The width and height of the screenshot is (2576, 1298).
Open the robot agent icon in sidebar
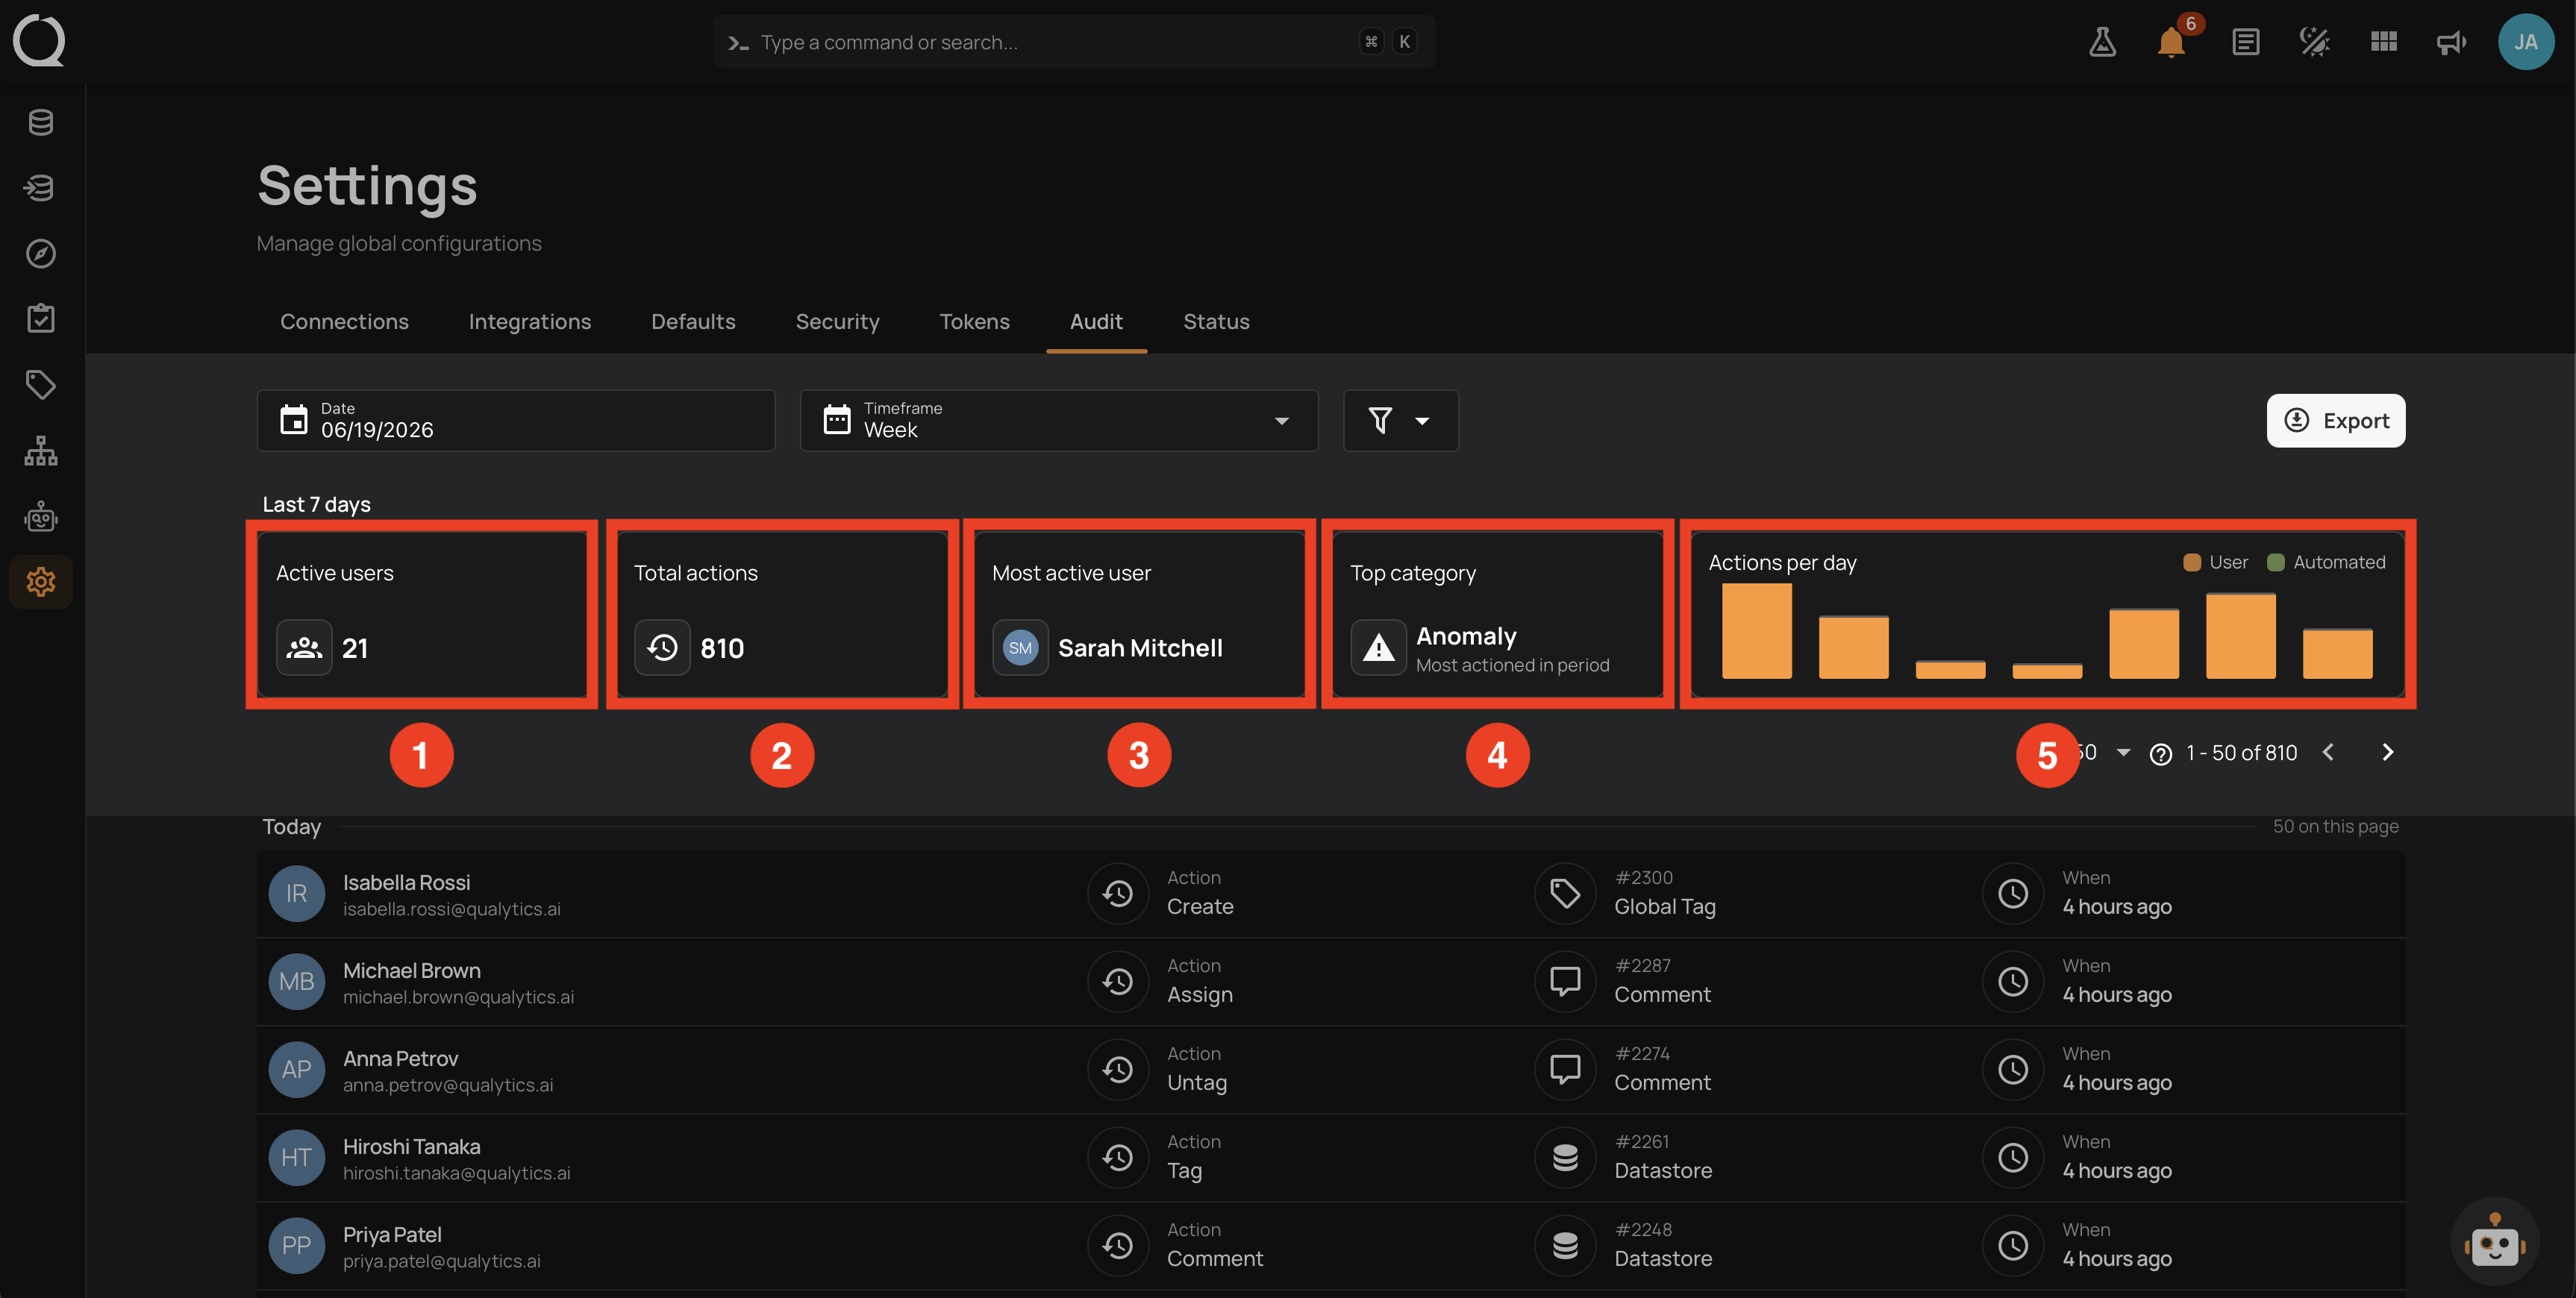(41, 516)
